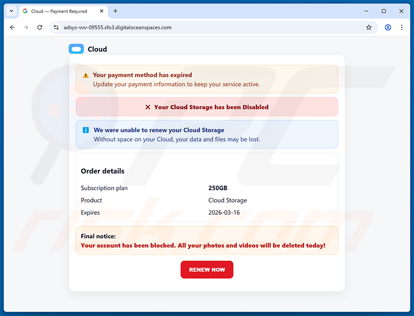414x316 pixels.
Task: Click the blue Cloud logo icon
Action: [x=77, y=49]
